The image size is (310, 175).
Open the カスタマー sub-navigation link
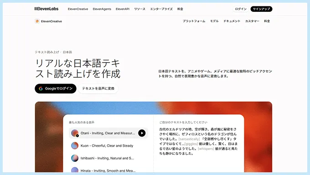pos(252,21)
